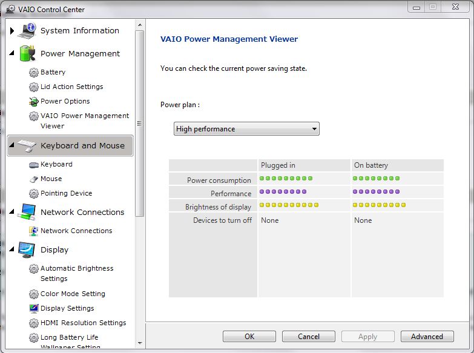Open the Mouse settings item

[51, 179]
